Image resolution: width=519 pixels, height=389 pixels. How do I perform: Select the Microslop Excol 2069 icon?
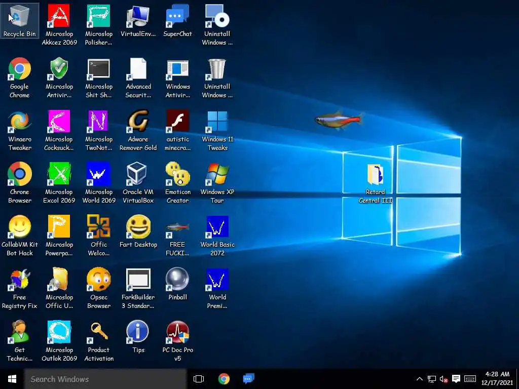pos(59,183)
